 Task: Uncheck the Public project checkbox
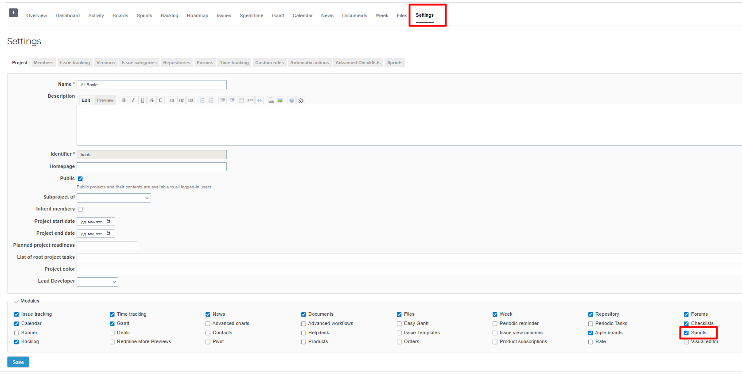[80, 179]
